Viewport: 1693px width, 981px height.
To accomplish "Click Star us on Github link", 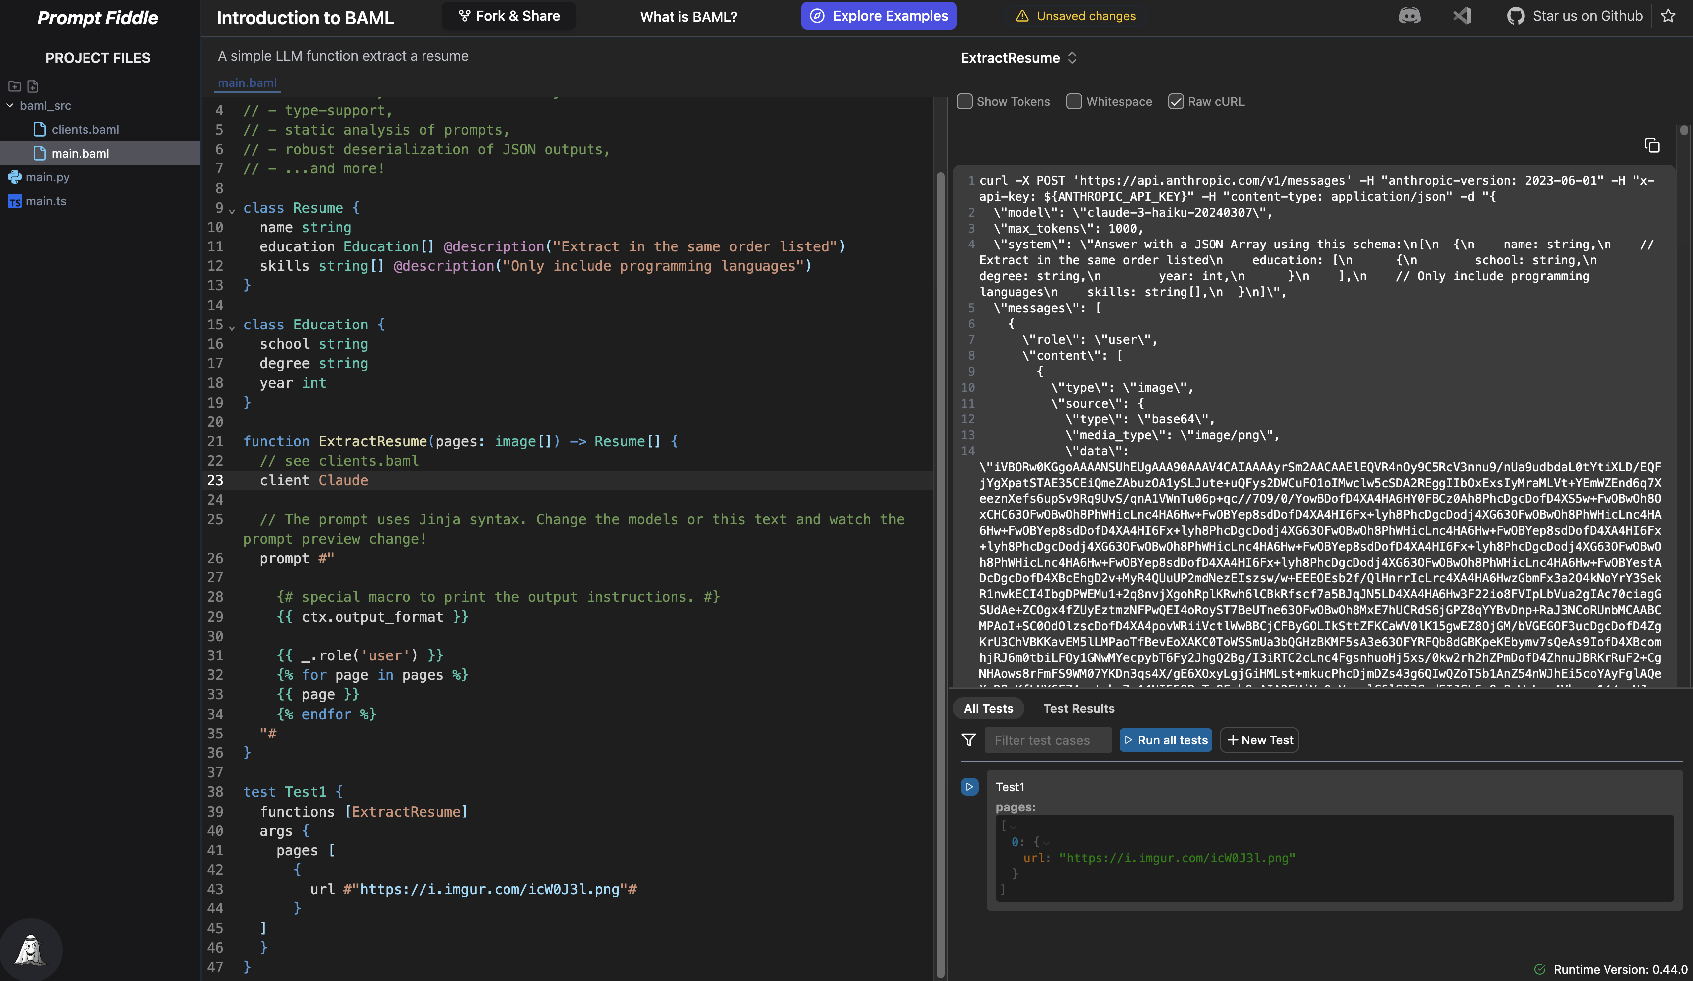I will pyautogui.click(x=1587, y=16).
